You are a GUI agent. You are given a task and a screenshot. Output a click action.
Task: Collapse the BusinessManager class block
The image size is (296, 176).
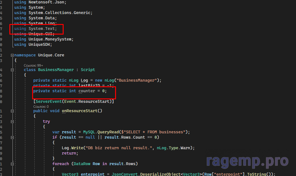12,70
